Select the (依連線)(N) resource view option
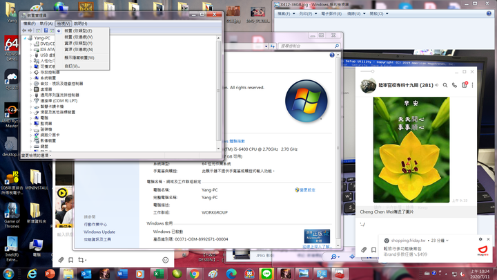Viewport: 497px width, 280px height. click(79, 50)
